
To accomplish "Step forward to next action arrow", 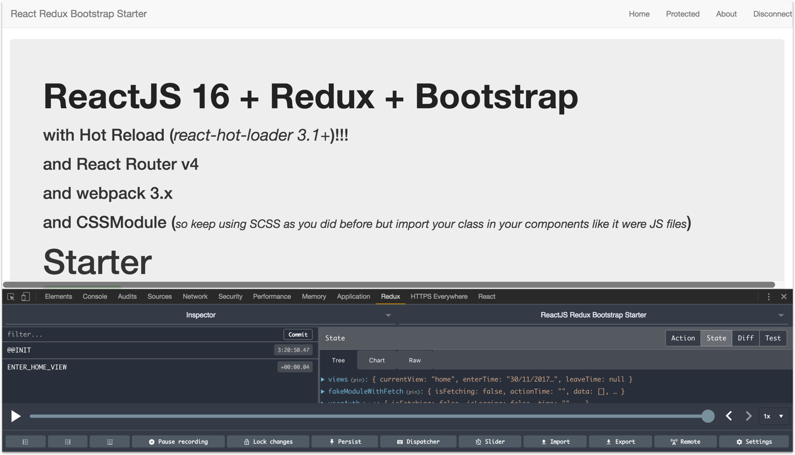I will (x=748, y=416).
